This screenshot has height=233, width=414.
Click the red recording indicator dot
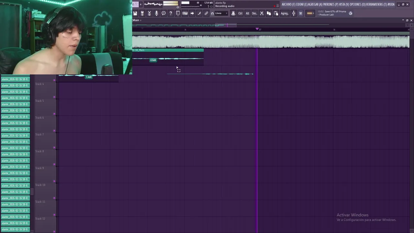(275, 6)
